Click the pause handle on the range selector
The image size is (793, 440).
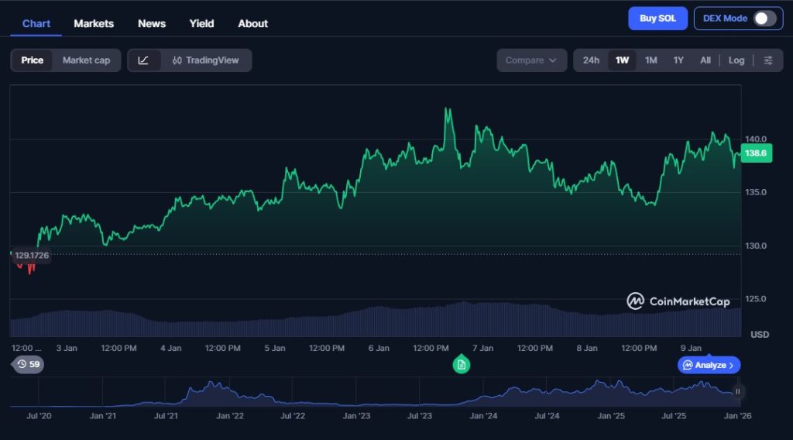coord(737,392)
